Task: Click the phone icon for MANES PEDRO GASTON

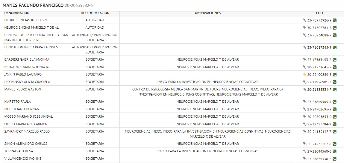Action: click(334, 90)
